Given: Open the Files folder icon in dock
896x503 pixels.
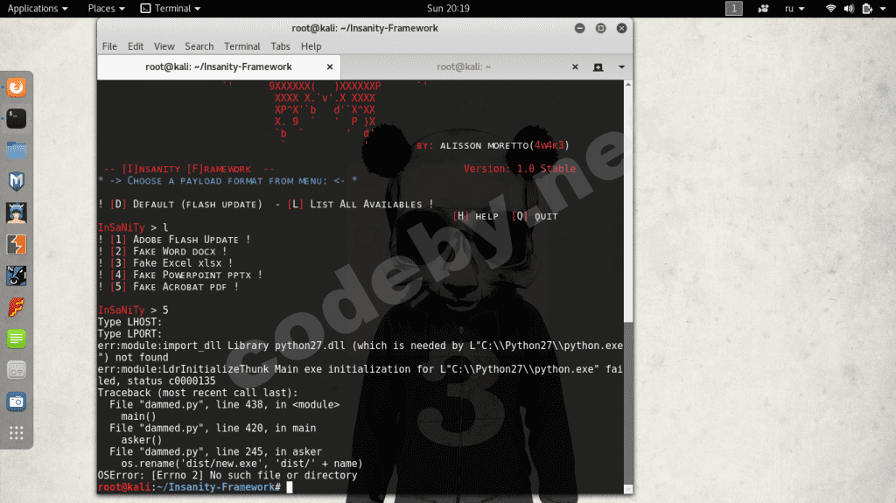Looking at the screenshot, I should tap(16, 150).
